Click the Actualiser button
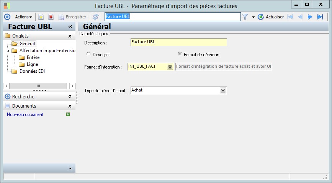The width and height of the screenshot is (332, 183). (x=271, y=17)
